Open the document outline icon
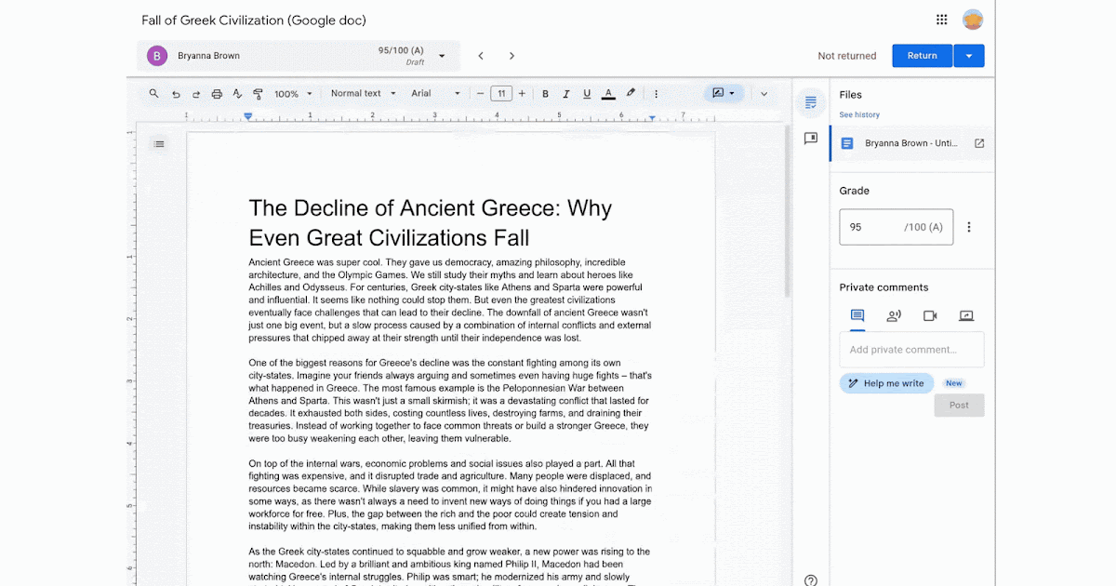Screen dimensions: 1116x586 (159, 144)
